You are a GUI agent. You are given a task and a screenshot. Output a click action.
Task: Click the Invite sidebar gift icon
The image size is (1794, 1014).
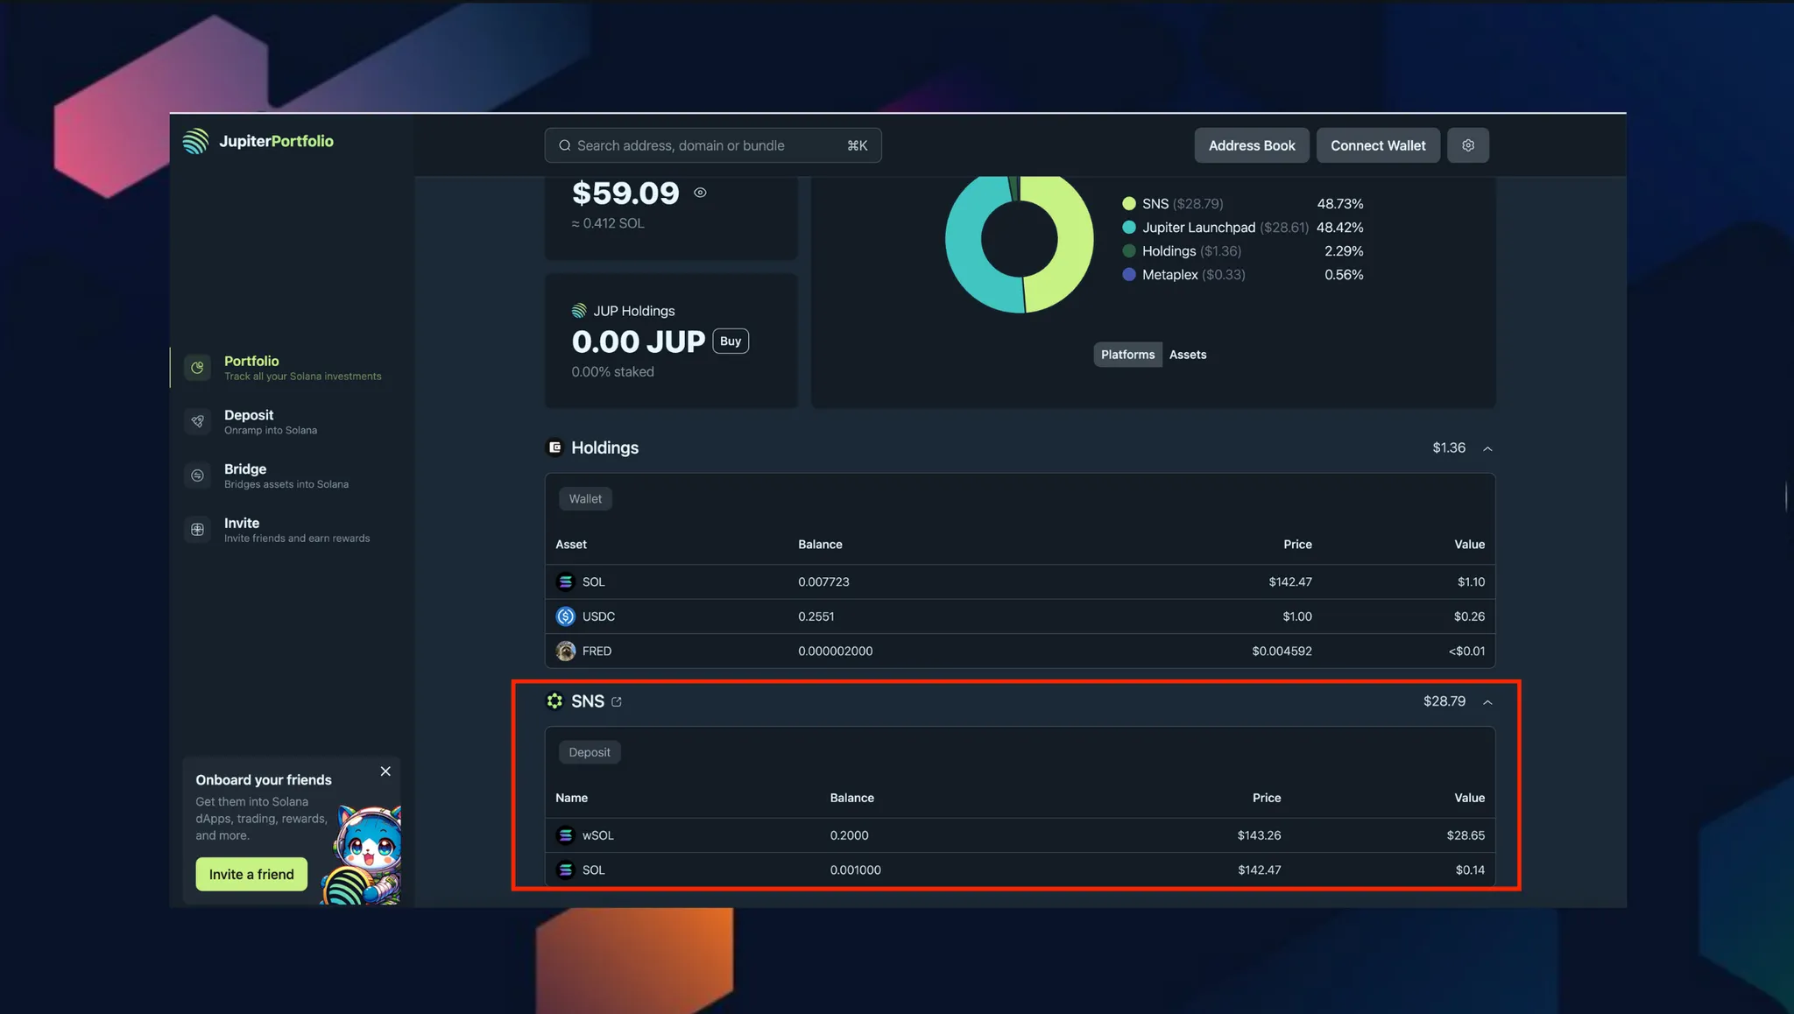coord(198,530)
